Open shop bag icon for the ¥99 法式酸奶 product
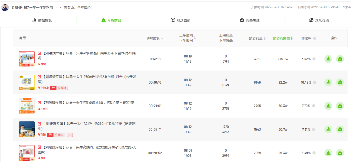351x162 pixels. pos(340,153)
